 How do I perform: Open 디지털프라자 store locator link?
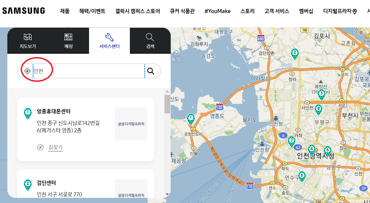click(340, 11)
